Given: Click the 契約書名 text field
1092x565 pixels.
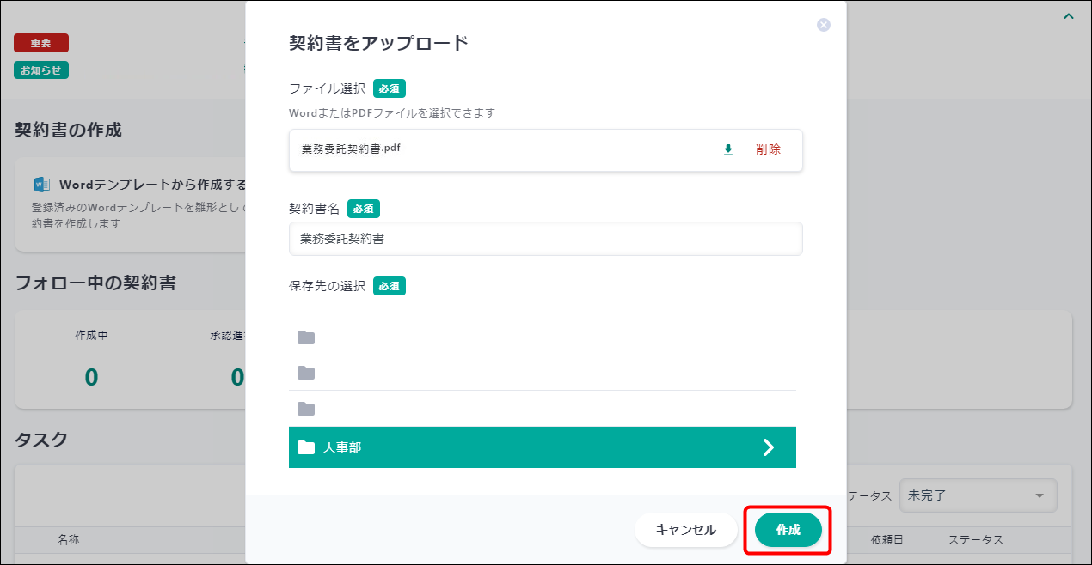Looking at the screenshot, I should coord(545,239).
